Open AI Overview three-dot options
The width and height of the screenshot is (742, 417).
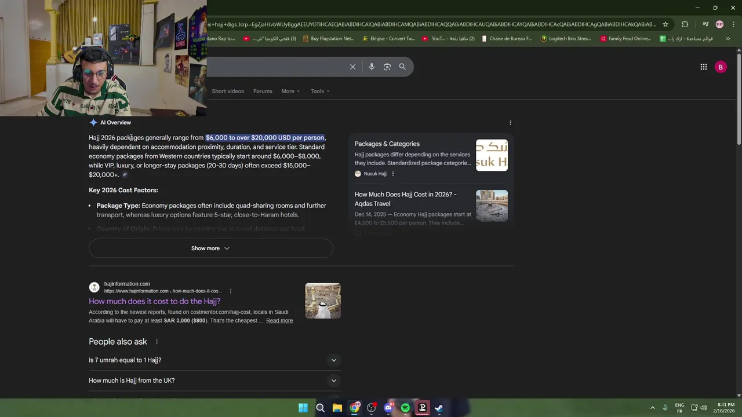tap(510, 123)
